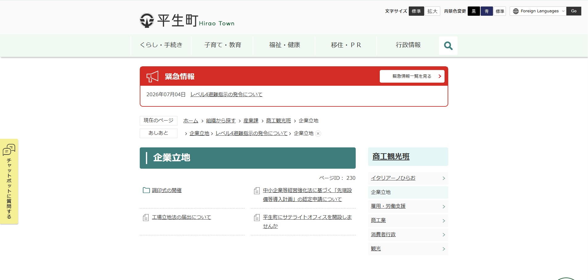Click globe icon beside Foreign Languages
This screenshot has width=588, height=280.
(x=516, y=11)
